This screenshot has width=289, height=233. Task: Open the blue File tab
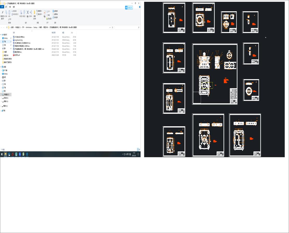2,7
